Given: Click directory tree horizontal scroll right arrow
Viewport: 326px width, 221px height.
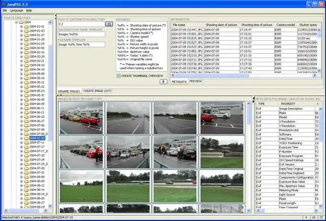Looking at the screenshot, I should pos(46,211).
